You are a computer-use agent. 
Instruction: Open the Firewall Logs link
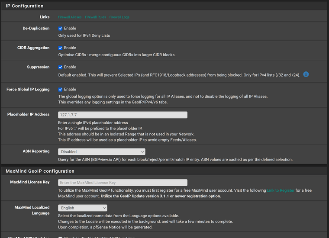pyautogui.click(x=119, y=17)
